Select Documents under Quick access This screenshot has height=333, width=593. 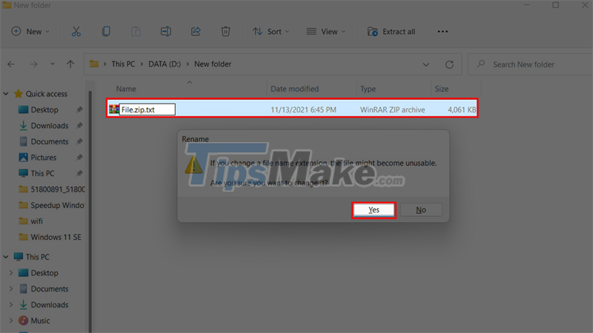49,141
